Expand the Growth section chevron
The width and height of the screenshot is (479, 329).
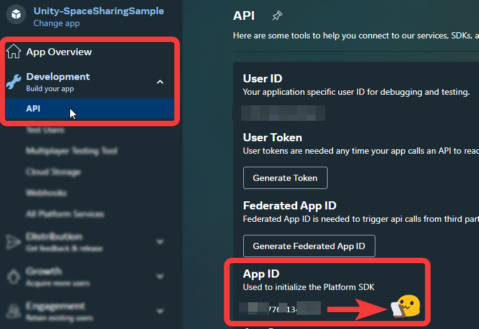coord(159,276)
